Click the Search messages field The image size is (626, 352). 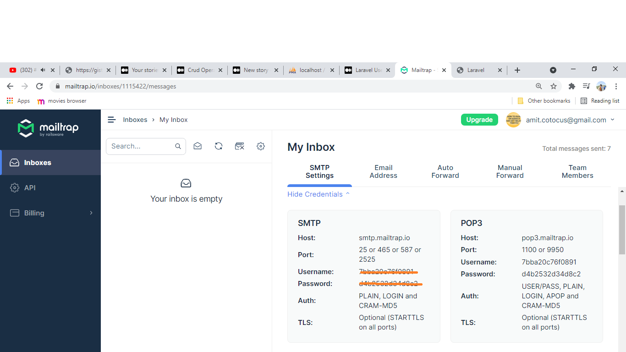click(x=146, y=146)
